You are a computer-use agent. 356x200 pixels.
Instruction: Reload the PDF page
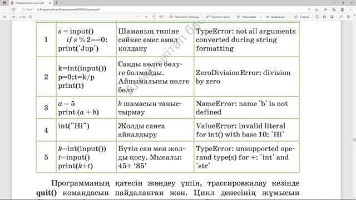point(13,9)
